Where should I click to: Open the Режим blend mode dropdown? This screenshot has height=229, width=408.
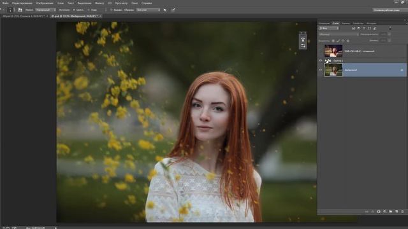tap(45, 10)
